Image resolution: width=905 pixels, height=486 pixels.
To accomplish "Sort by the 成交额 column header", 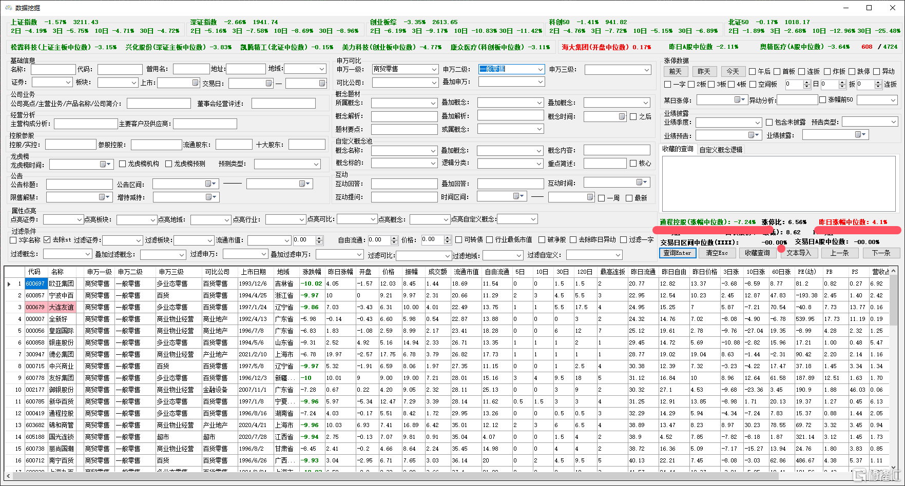I will 437,272.
